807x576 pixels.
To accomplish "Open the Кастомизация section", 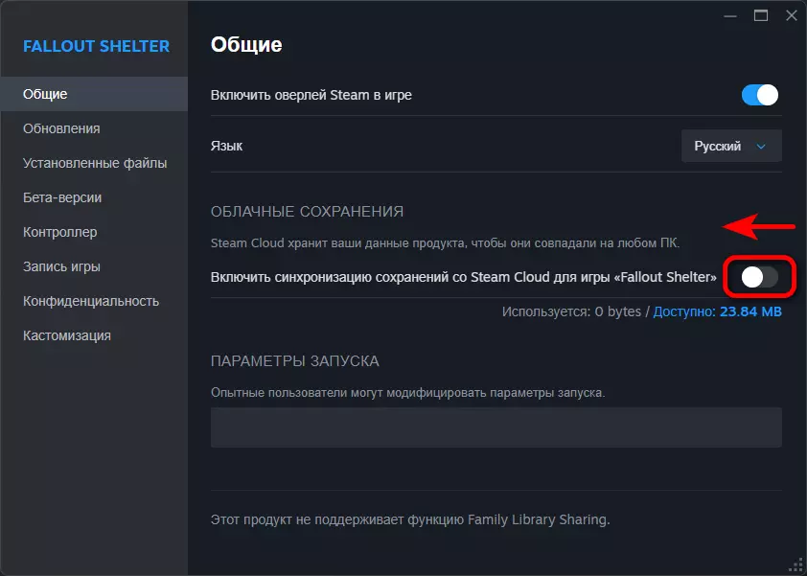I will coord(67,335).
